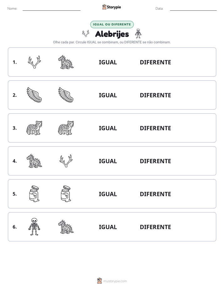Click the left spotted jaguar in row 3

[x=34, y=128]
